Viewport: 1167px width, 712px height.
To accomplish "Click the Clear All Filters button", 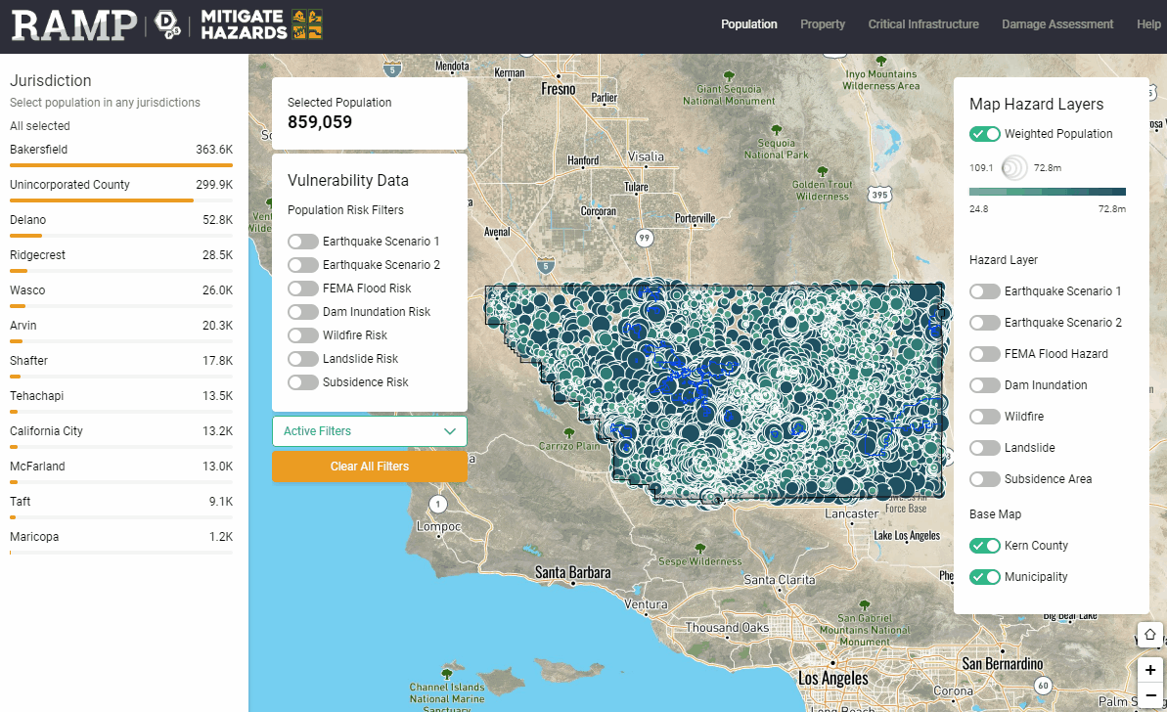I will [369, 467].
